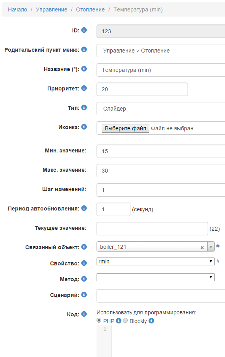Click the info icon next to ID label
The height and width of the screenshot is (357, 225).
(84, 30)
